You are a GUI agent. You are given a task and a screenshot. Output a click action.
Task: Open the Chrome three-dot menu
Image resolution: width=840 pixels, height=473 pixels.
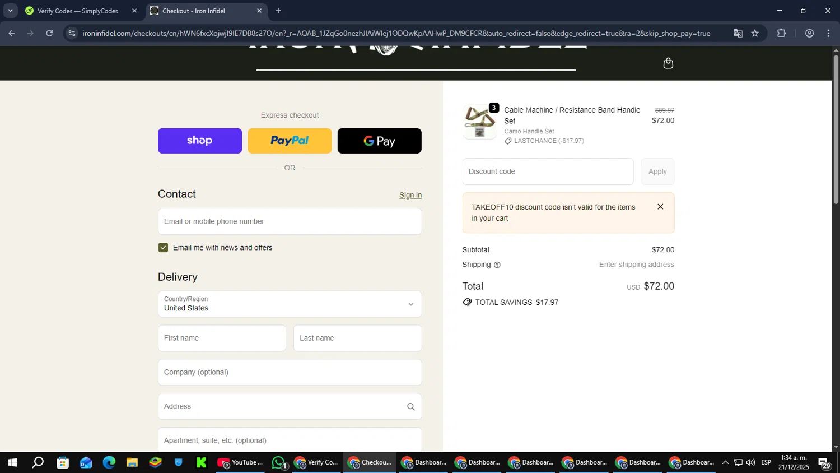tap(829, 33)
